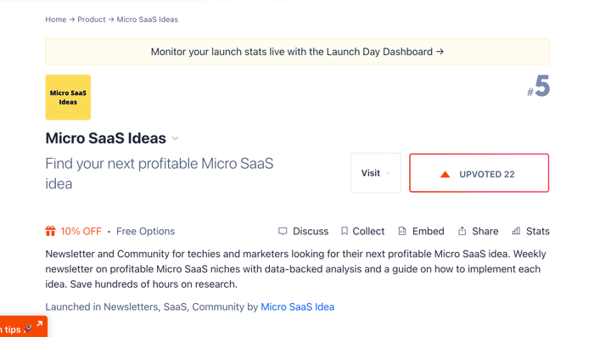Click the Discuss speech bubble icon
Image resolution: width=594 pixels, height=337 pixels.
pos(283,231)
